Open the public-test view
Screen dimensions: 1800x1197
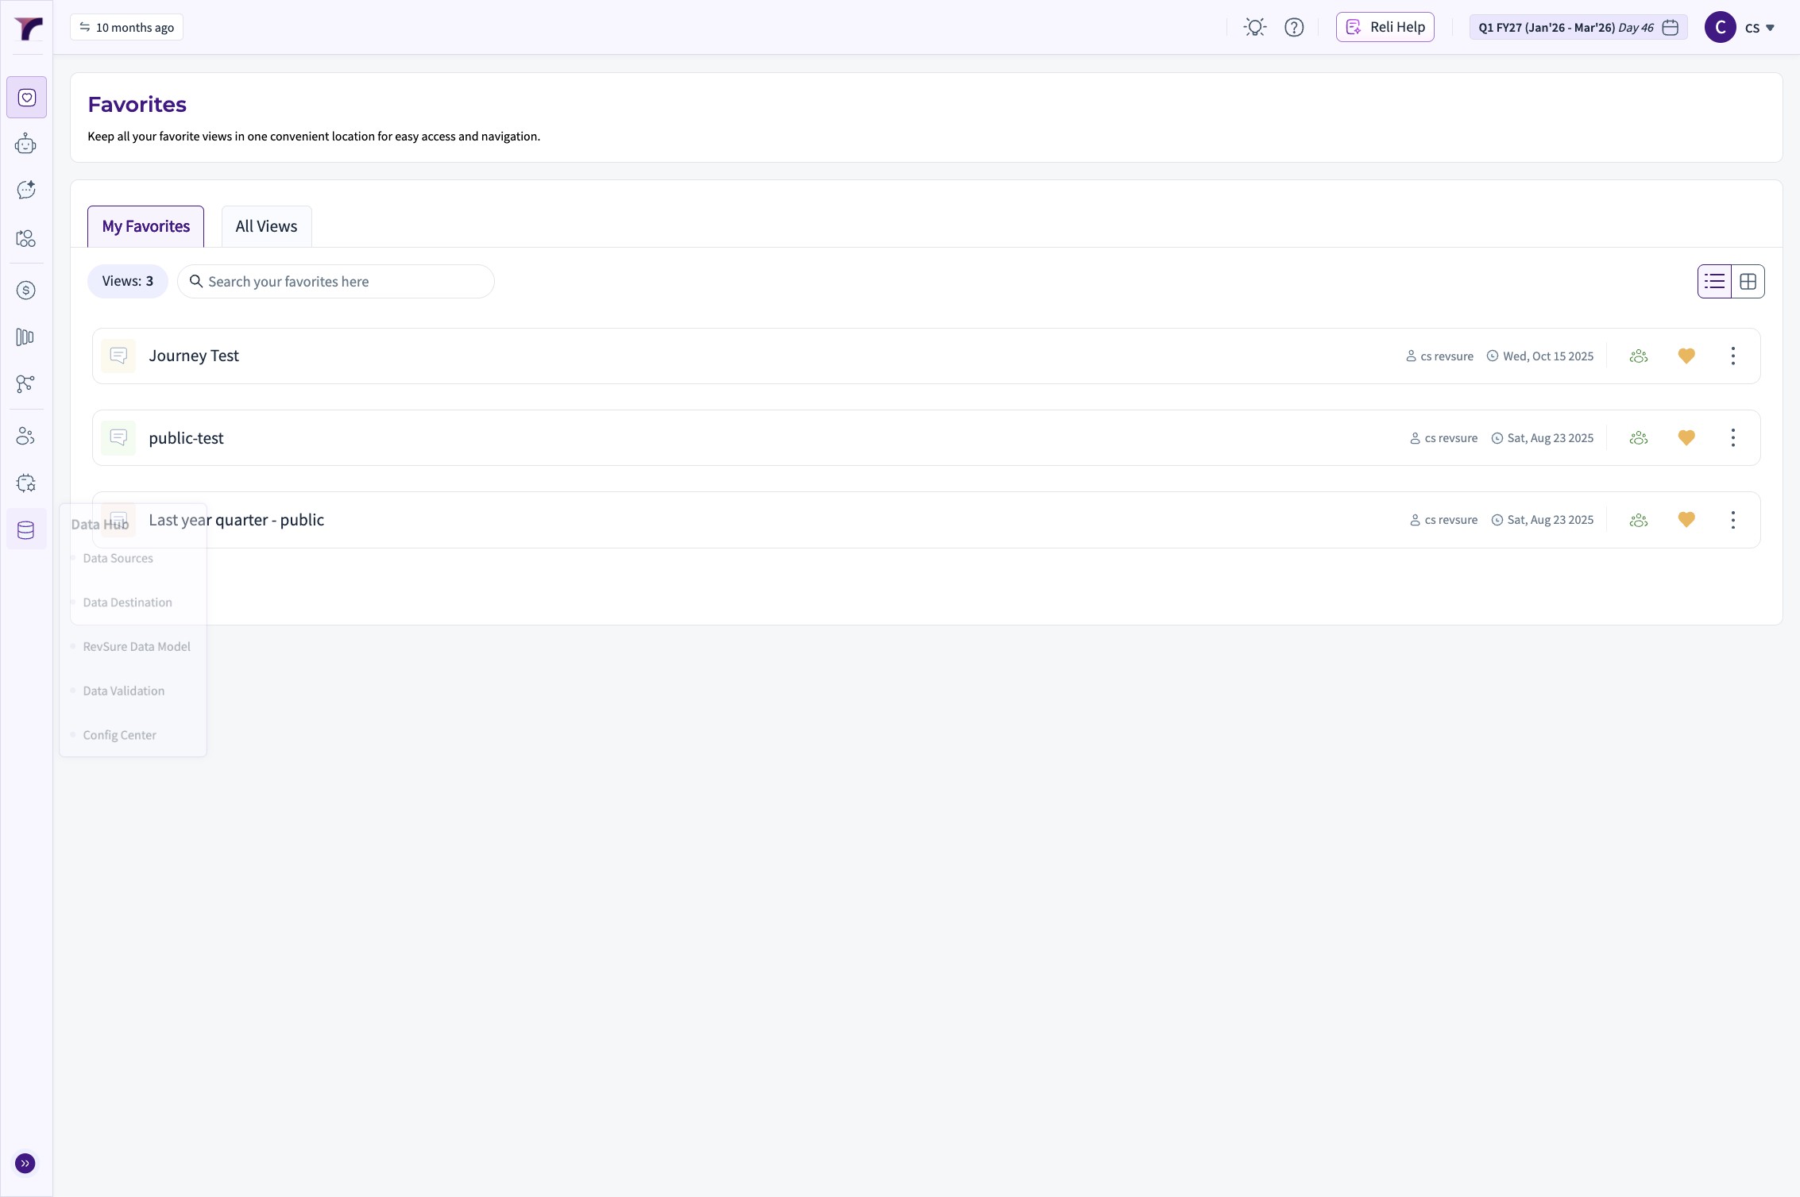[186, 438]
